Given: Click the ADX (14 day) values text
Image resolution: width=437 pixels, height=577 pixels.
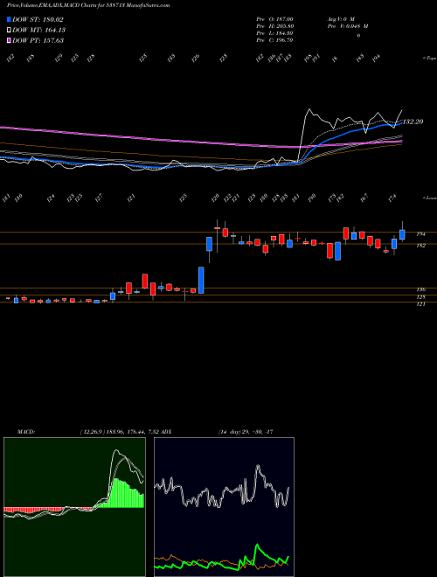Looking at the screenshot, I should 246,432.
